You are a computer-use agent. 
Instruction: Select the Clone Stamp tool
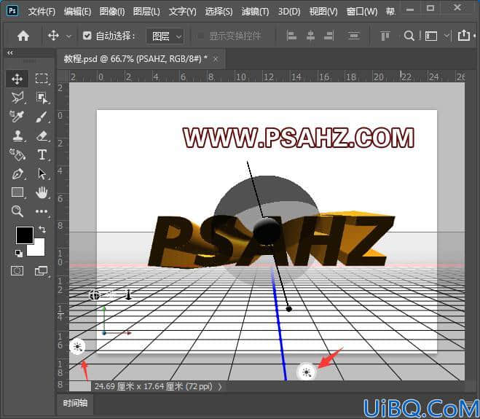point(17,136)
